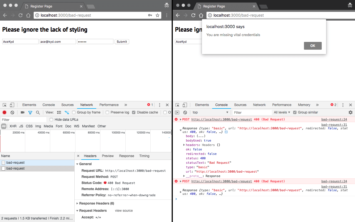Toggle the device toolbar icon
The image size is (355, 222).
(11, 105)
